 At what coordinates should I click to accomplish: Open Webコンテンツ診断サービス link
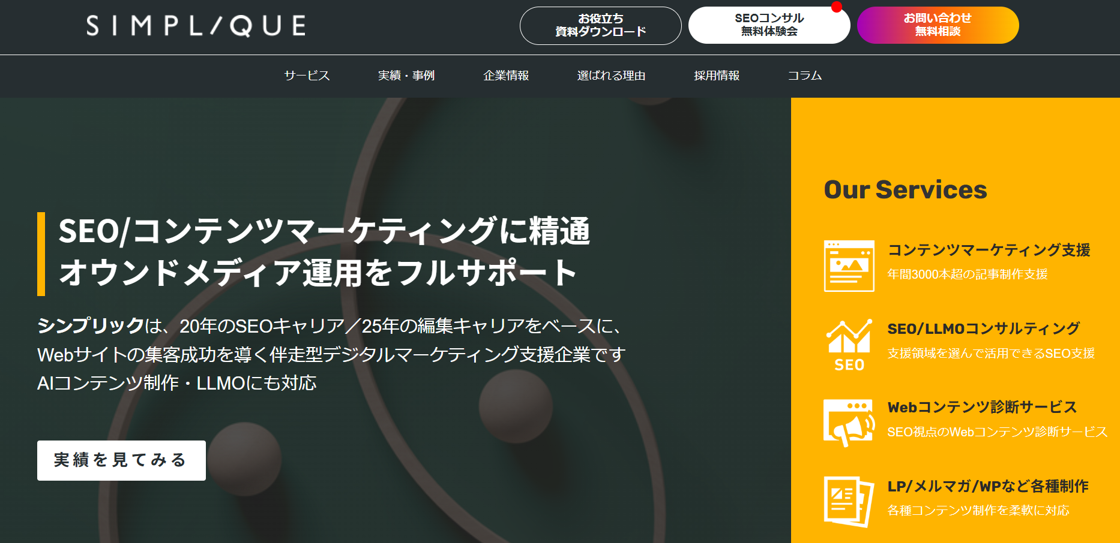click(x=982, y=407)
